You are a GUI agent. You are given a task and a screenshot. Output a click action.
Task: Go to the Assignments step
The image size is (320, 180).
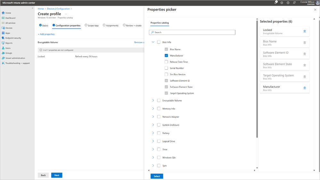tap(111, 26)
